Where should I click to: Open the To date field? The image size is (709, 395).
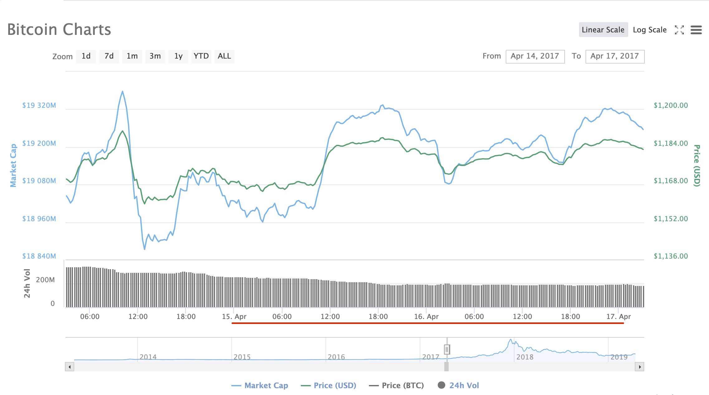[615, 56]
